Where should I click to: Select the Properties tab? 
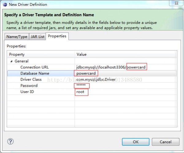57,36
